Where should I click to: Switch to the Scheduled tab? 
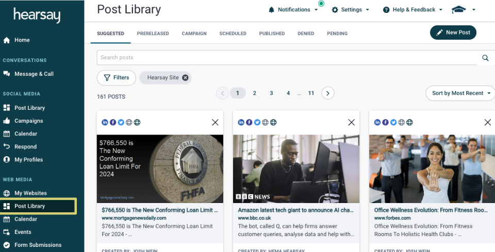coord(233,33)
